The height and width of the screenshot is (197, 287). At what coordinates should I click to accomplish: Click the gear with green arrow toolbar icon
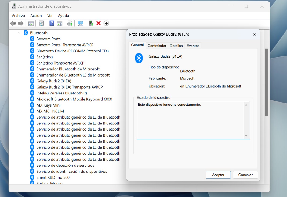(70, 23)
